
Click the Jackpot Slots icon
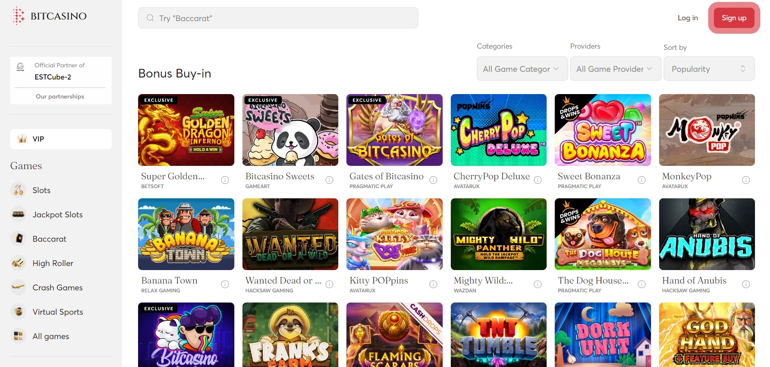[18, 214]
